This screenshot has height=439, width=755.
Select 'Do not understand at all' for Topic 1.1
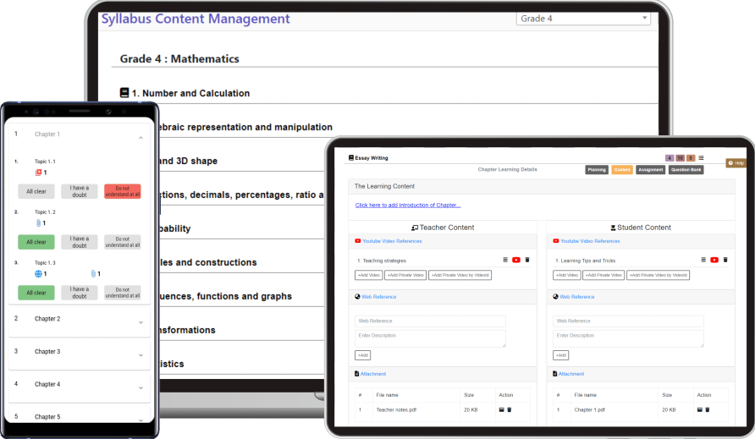(x=122, y=191)
